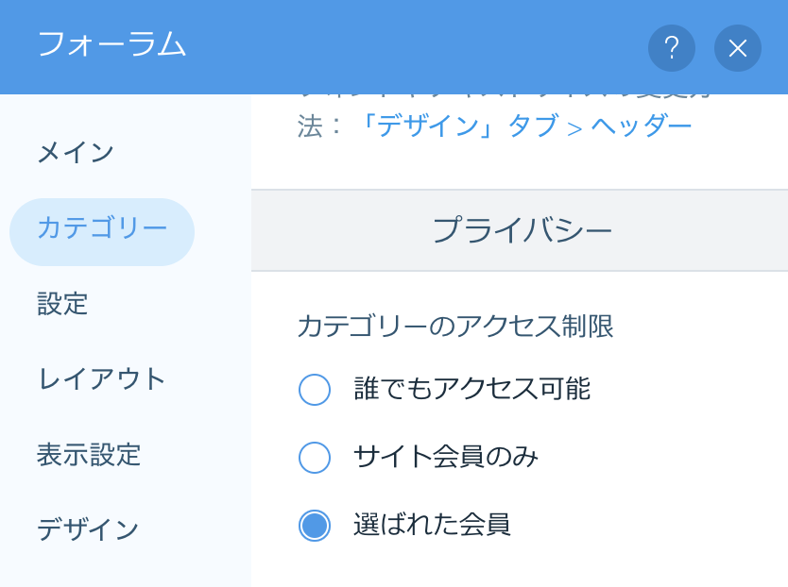
Task: Click the 選ばれた会員 label text
Action: 432,525
